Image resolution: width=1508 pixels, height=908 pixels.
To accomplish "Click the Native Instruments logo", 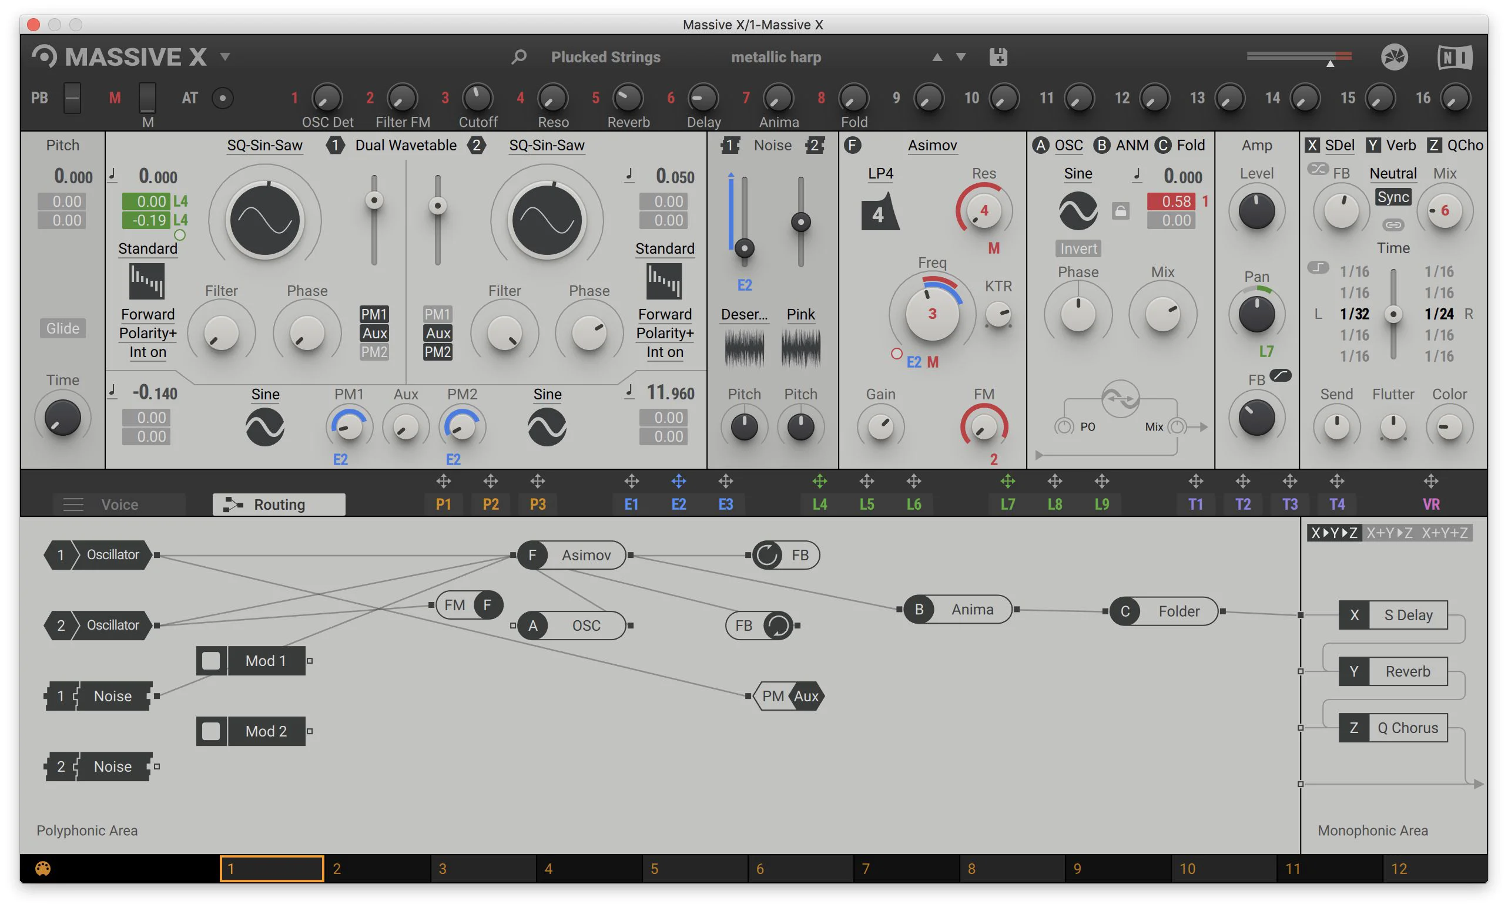I will point(1455,56).
